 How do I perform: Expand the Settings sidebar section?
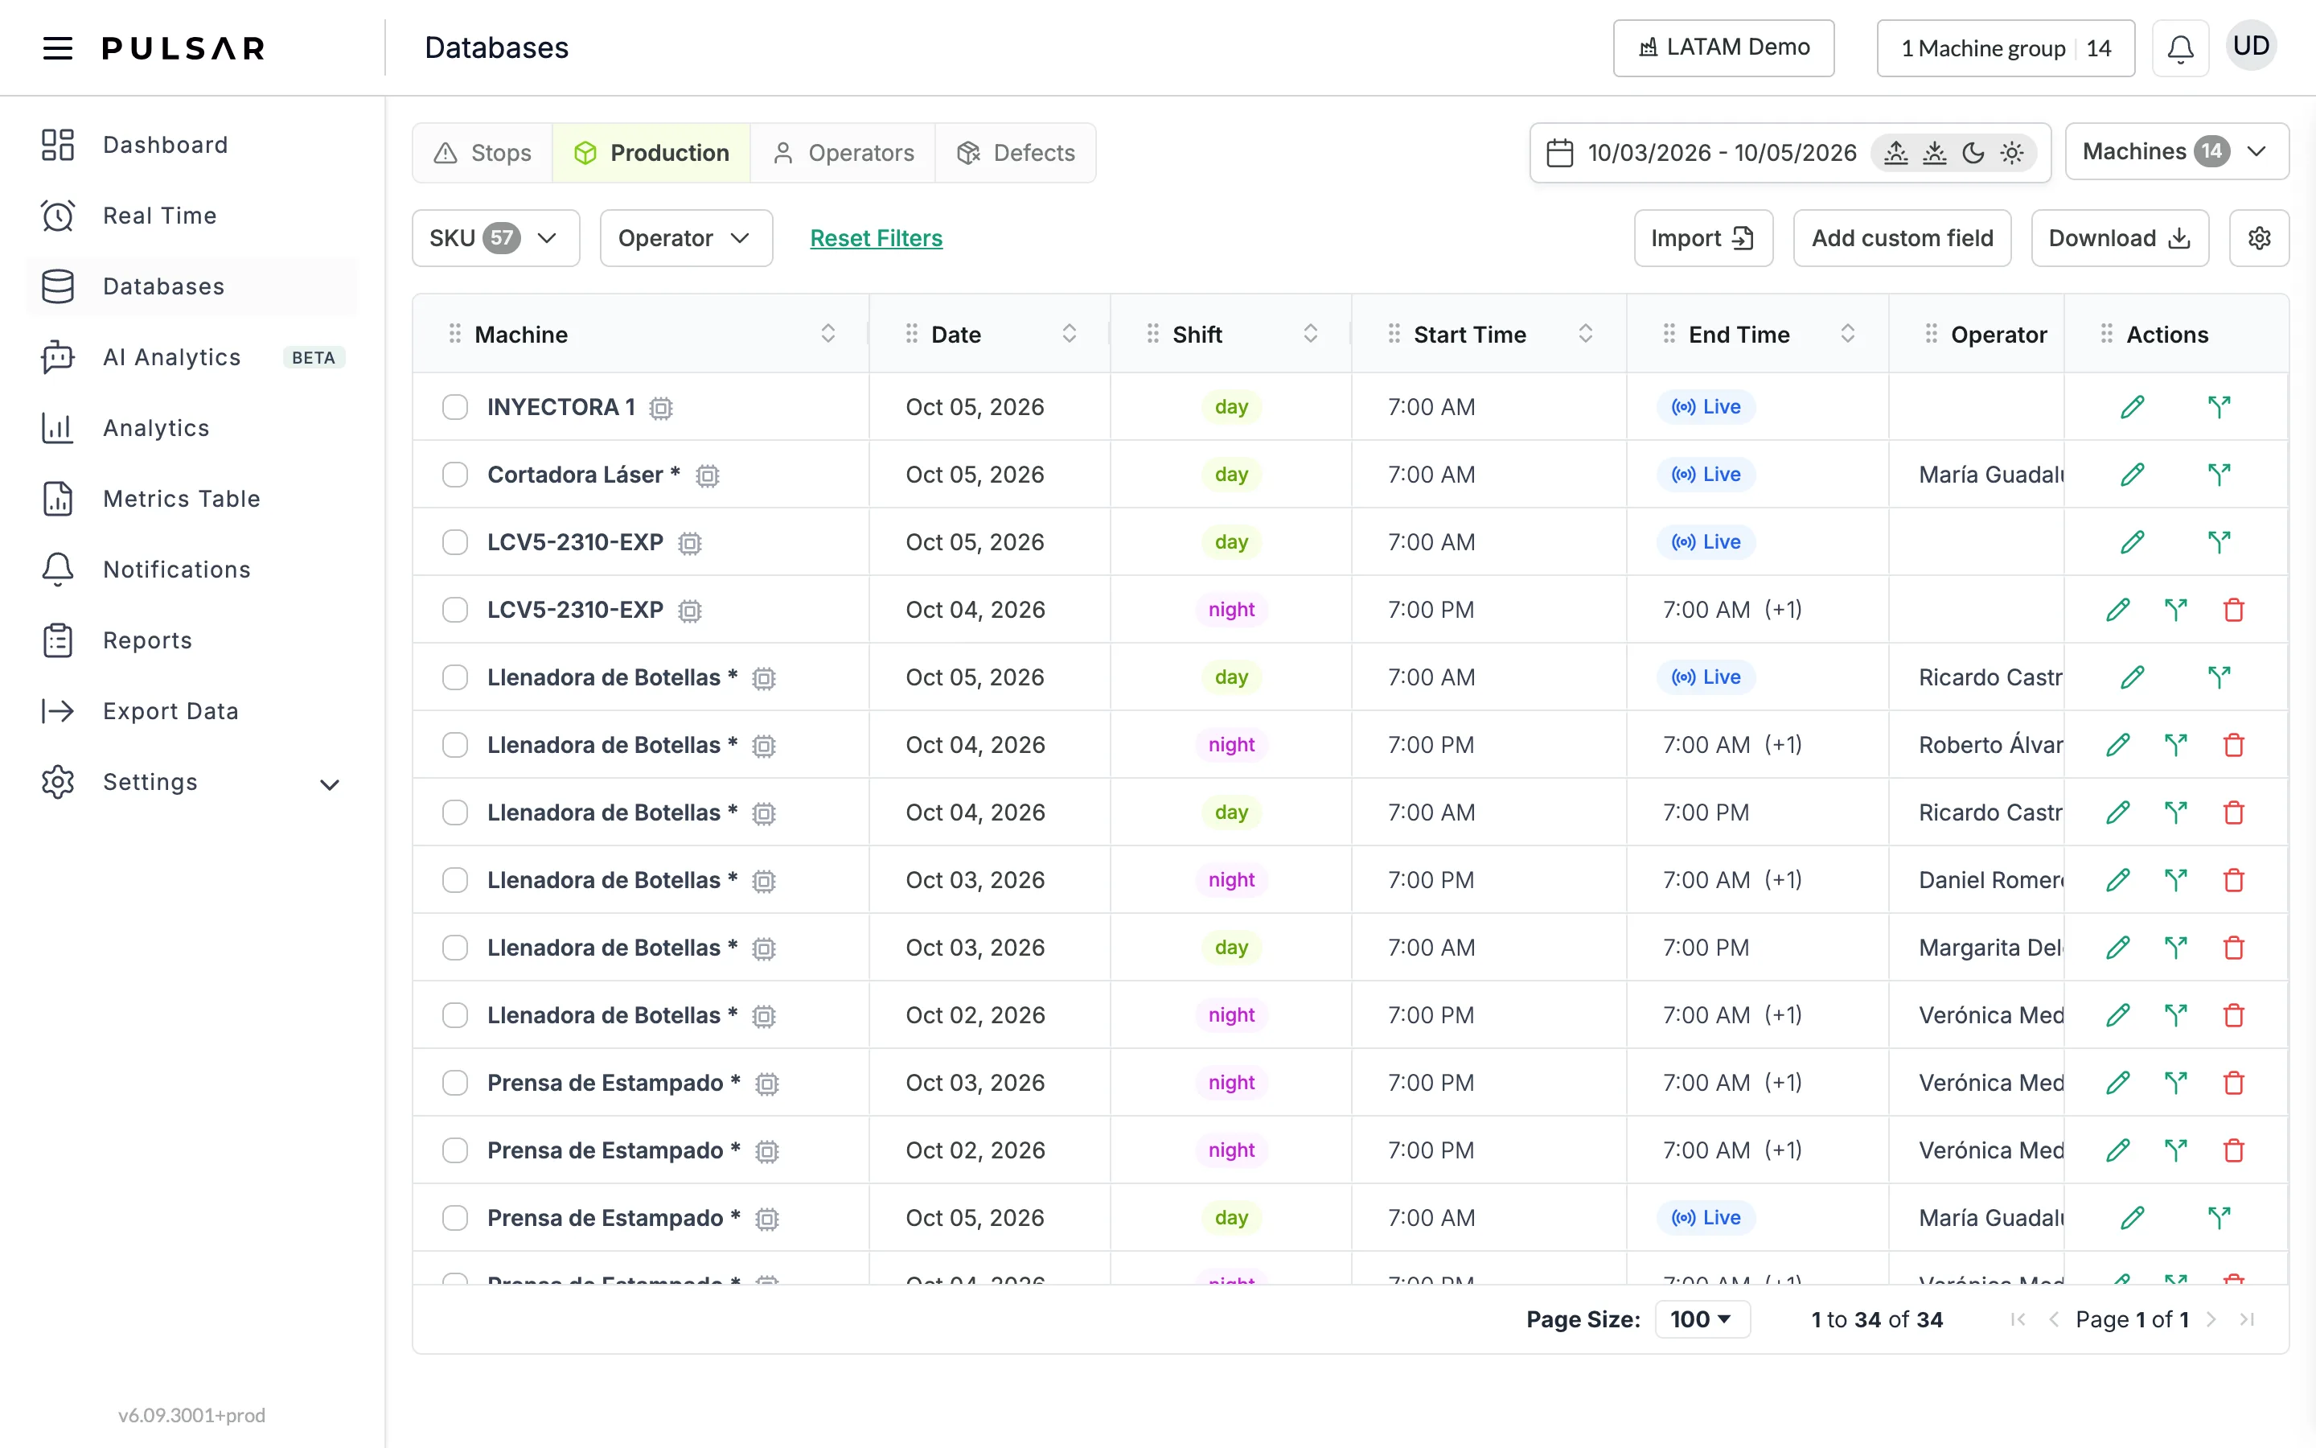pyautogui.click(x=191, y=783)
